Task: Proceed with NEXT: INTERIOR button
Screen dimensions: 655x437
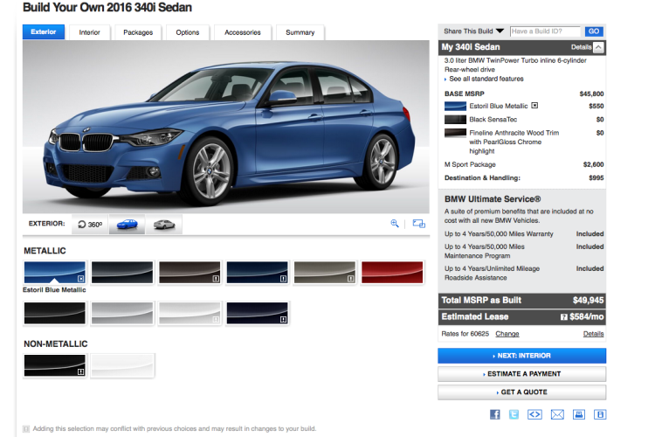Action: pyautogui.click(x=521, y=356)
